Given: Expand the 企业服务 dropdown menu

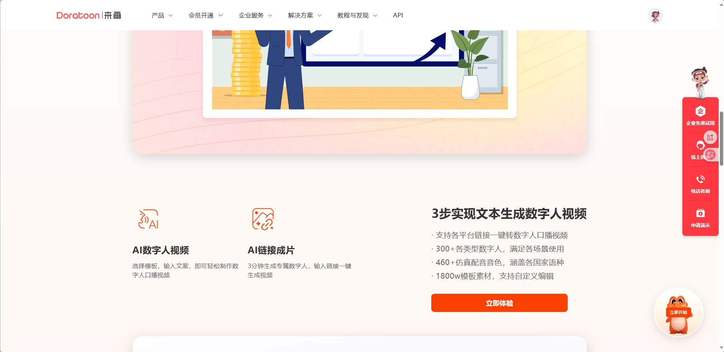Looking at the screenshot, I should (x=256, y=15).
